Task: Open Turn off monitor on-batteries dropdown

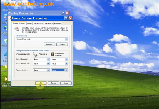Action: point(60,59)
